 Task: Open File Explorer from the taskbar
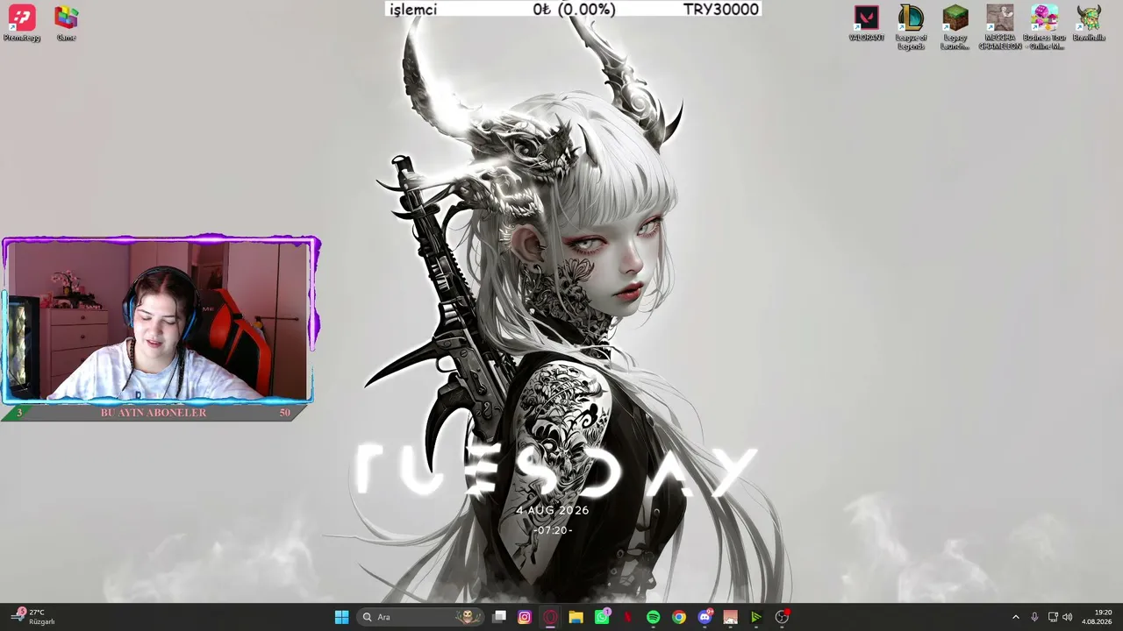tap(576, 617)
